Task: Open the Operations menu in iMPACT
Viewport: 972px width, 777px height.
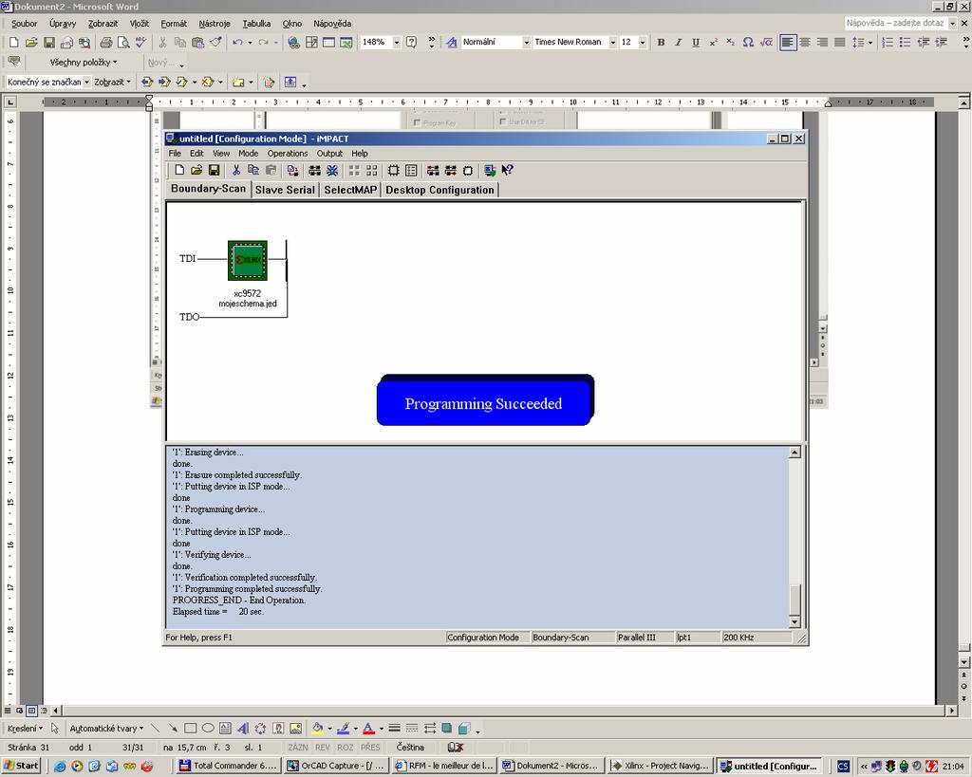Action: click(287, 154)
